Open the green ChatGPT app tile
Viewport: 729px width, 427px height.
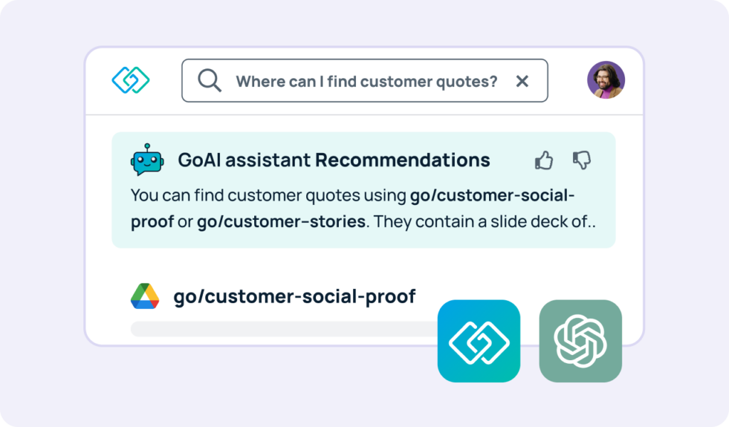580,341
